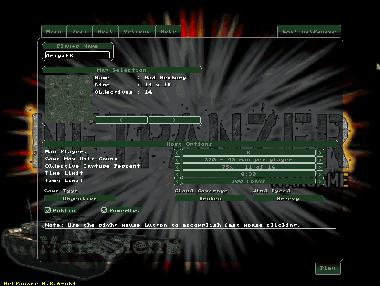Switch to the Join tab
The height and width of the screenshot is (286, 380).
tap(80, 31)
